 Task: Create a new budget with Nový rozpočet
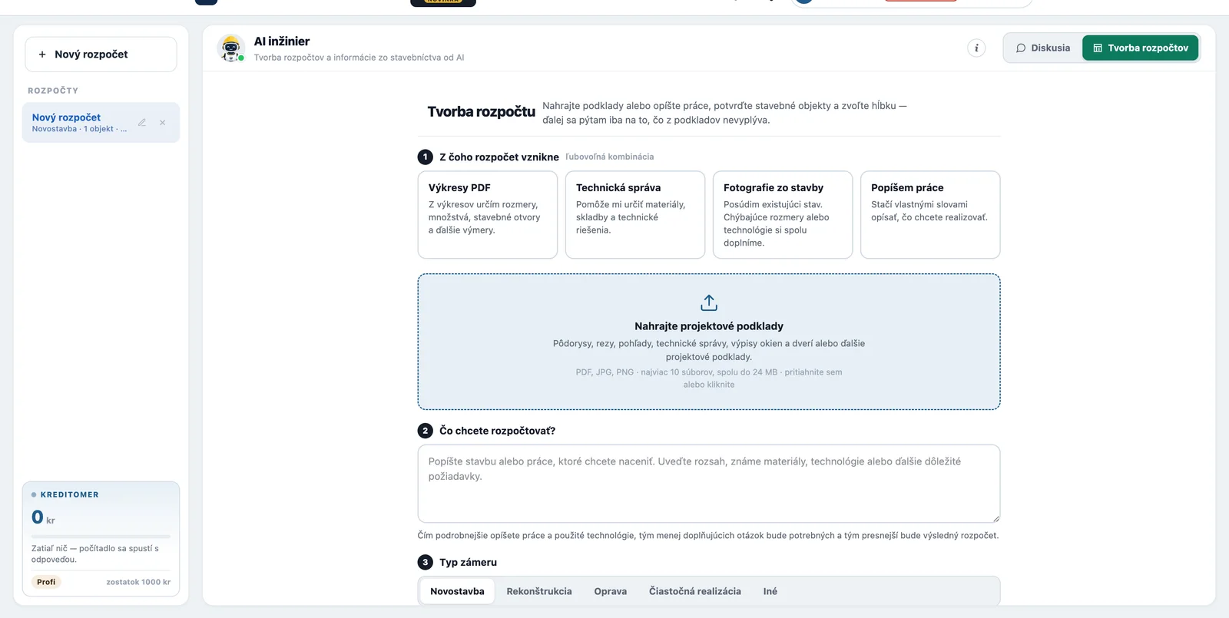click(101, 55)
